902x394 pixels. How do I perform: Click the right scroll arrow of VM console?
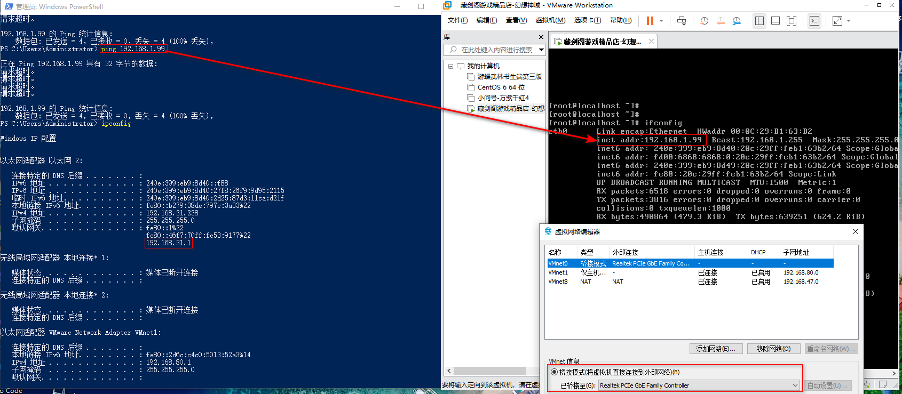(x=894, y=373)
